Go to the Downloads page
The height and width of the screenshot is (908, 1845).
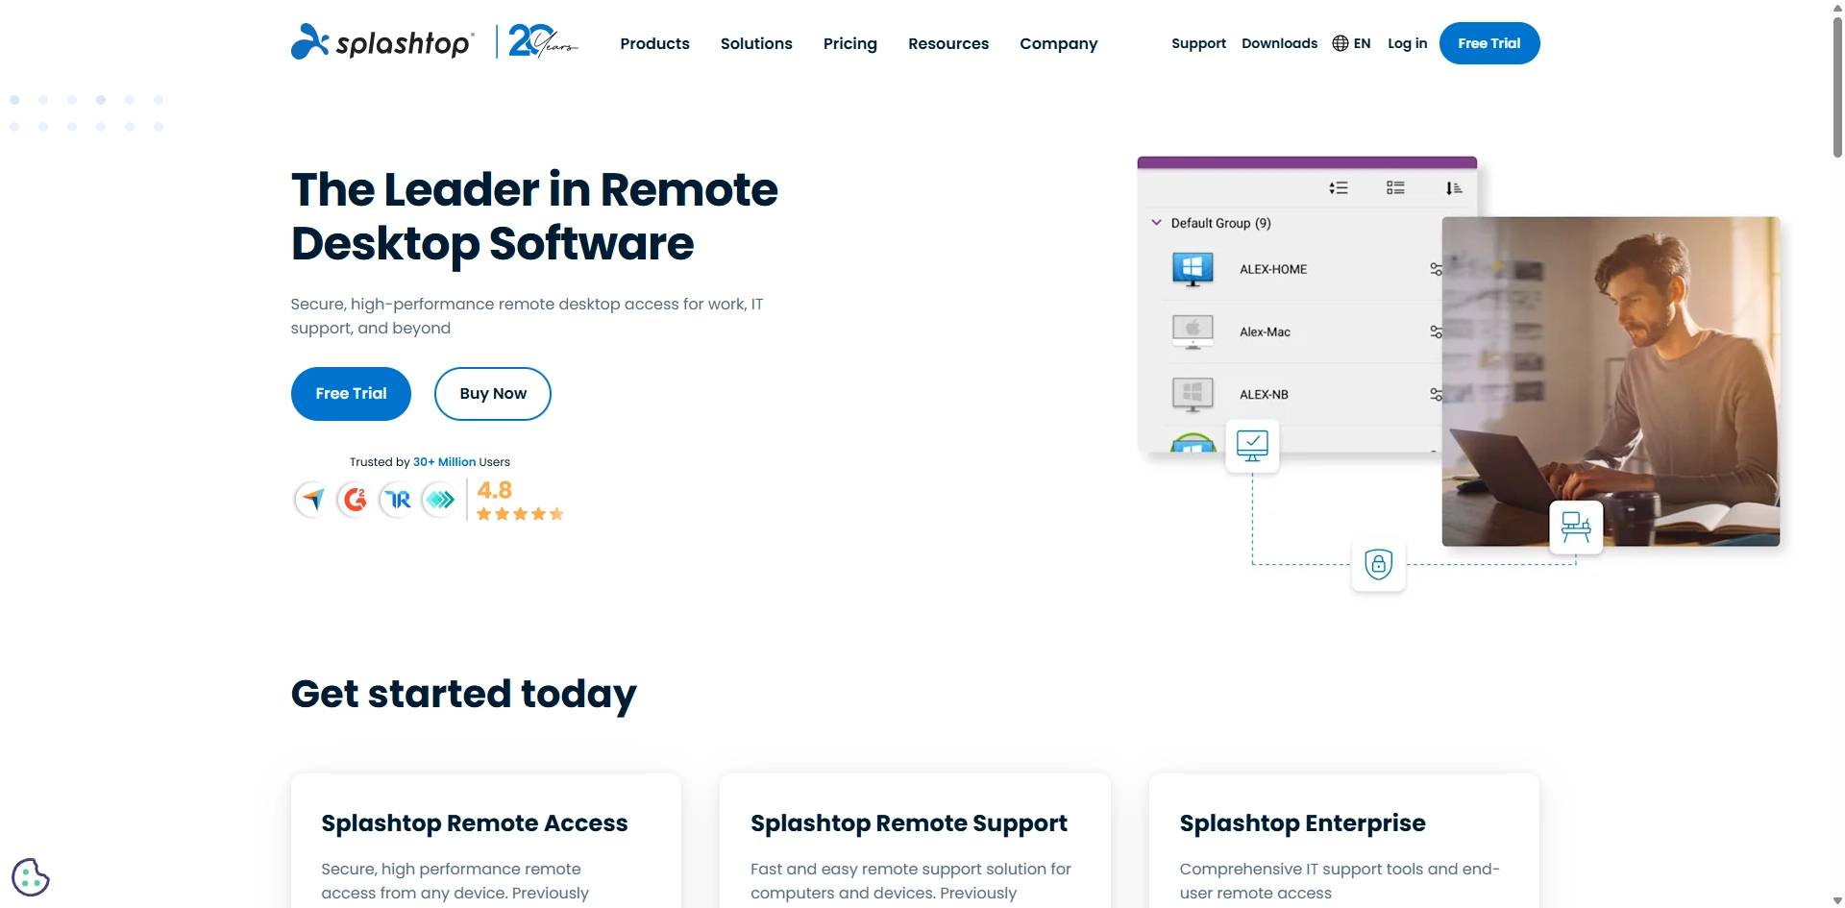tap(1279, 43)
